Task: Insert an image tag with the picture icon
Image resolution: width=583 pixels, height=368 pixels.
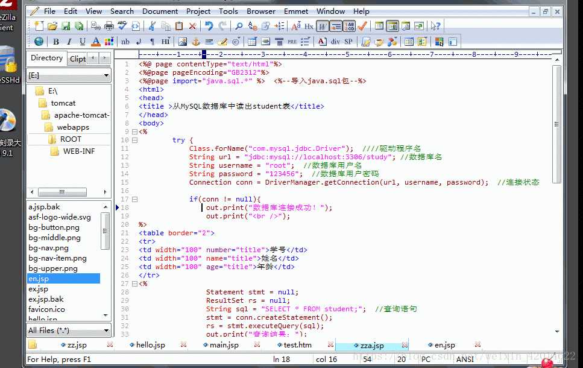Action: [x=183, y=42]
